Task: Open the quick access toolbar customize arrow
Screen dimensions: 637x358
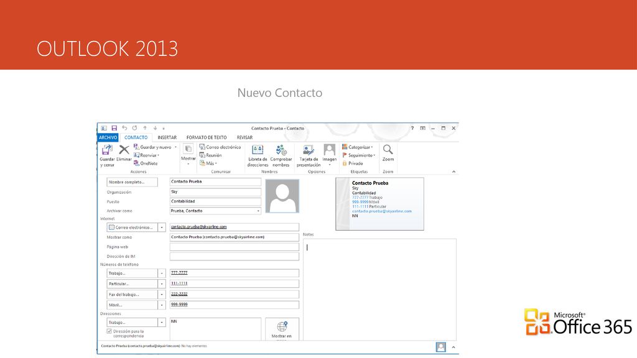Action: click(x=164, y=128)
